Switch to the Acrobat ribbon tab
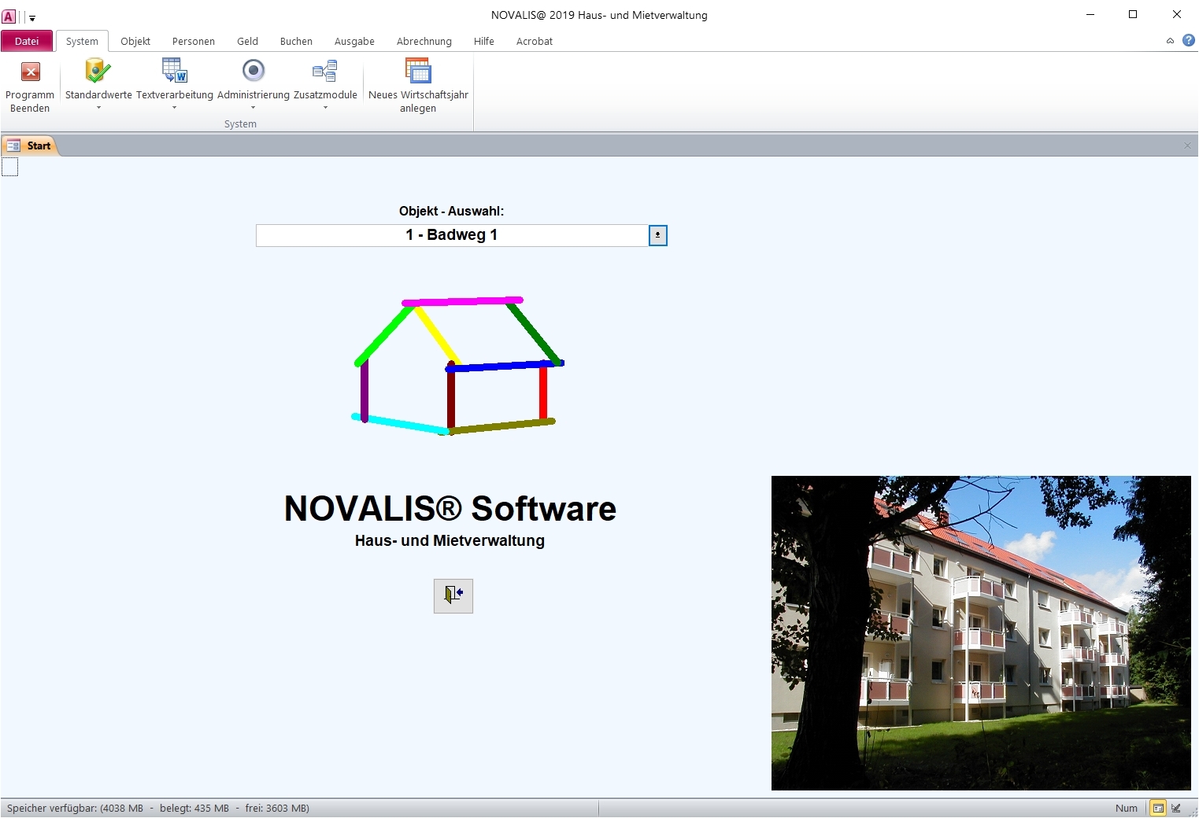The height and width of the screenshot is (818, 1199). pyautogui.click(x=535, y=41)
